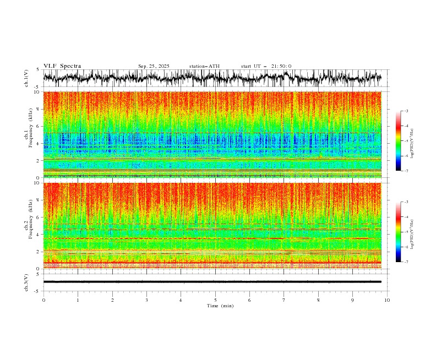
Task: Click the "VLF Spectra" title text
Action: [62, 66]
